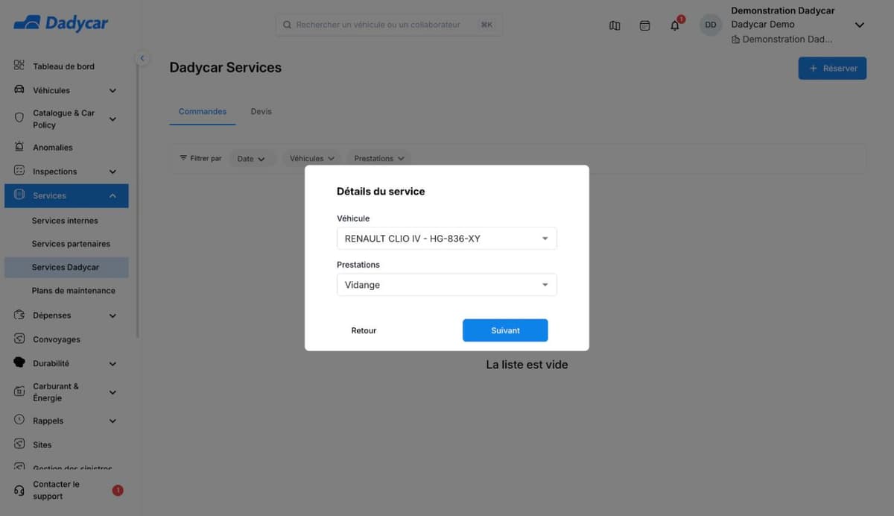This screenshot has height=516, width=894.
Task: Click the Anomalies alarm icon
Action: [x=19, y=147]
